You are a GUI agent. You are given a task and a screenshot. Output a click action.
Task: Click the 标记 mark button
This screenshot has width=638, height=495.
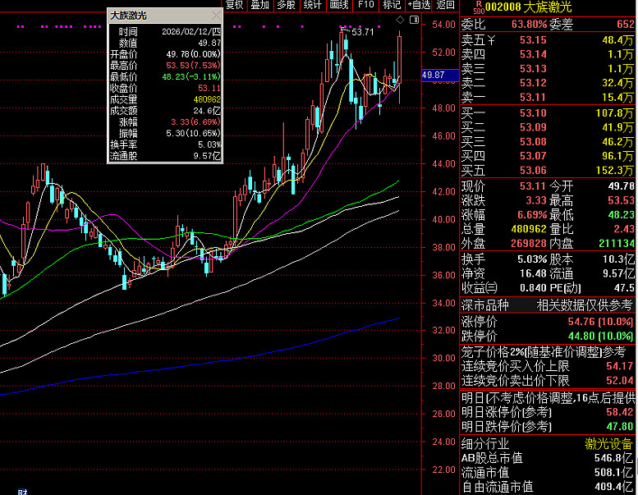(392, 5)
